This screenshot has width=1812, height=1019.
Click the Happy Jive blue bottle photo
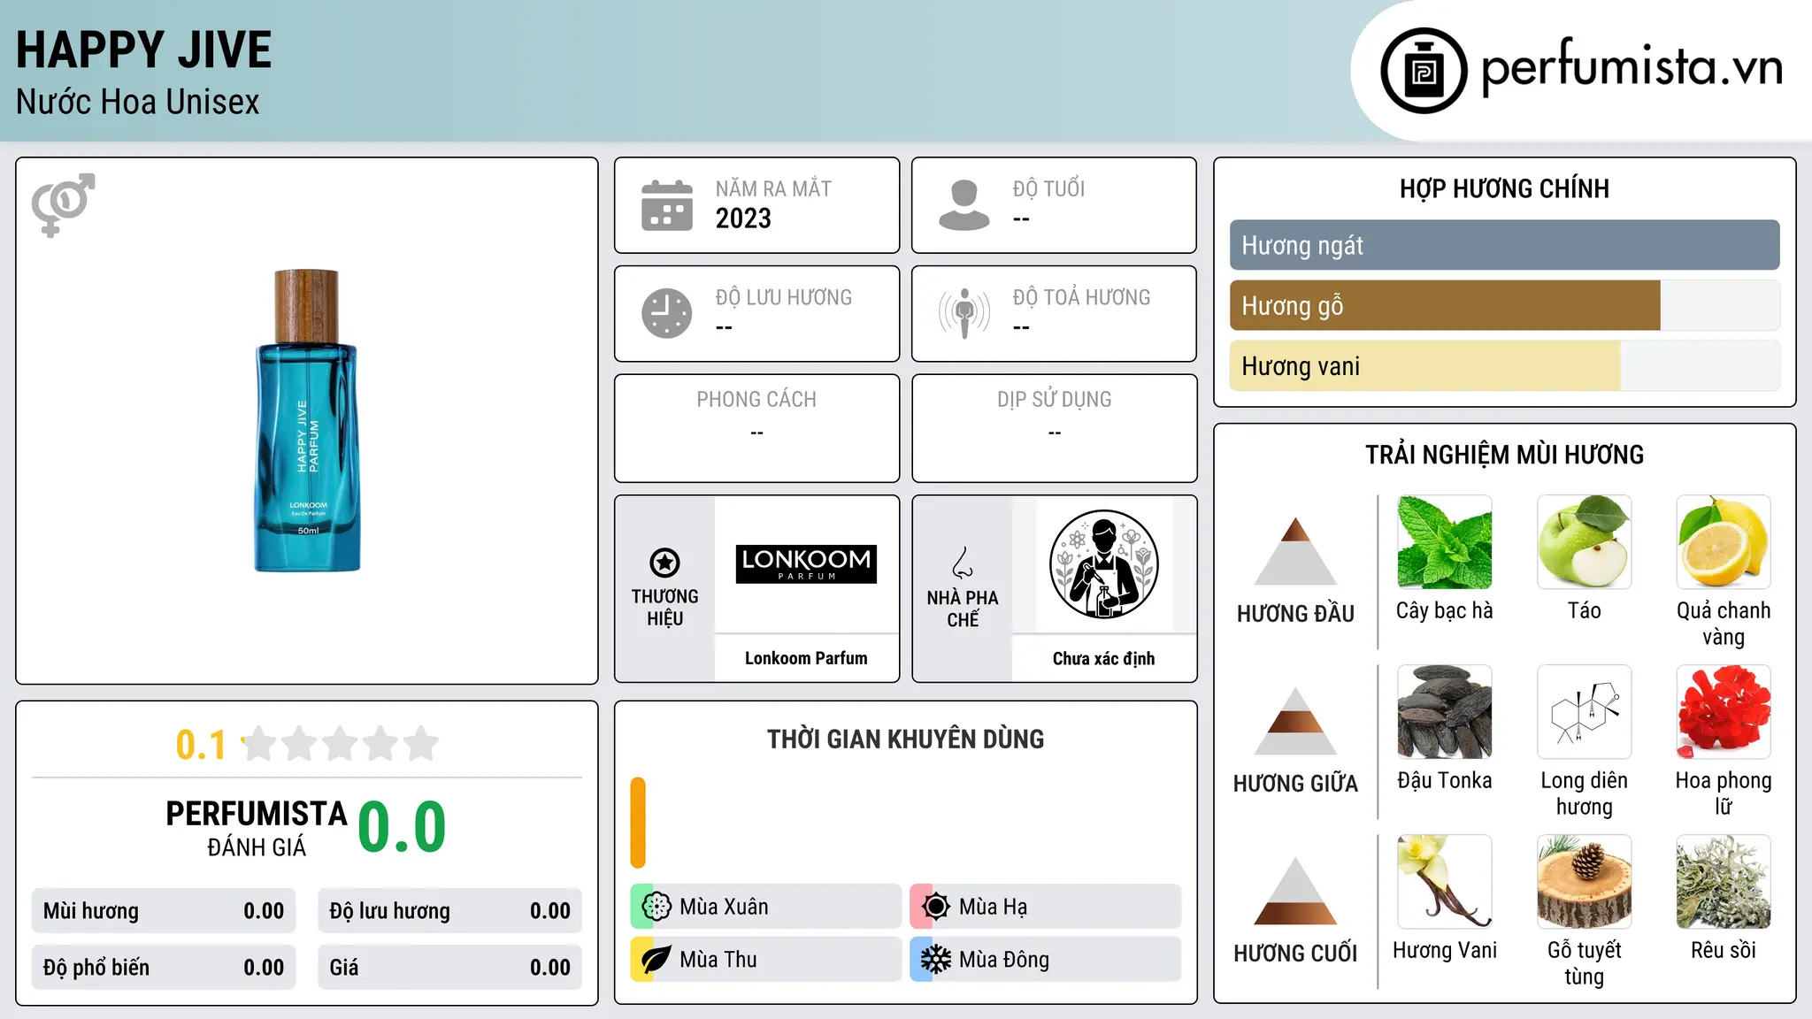307,421
